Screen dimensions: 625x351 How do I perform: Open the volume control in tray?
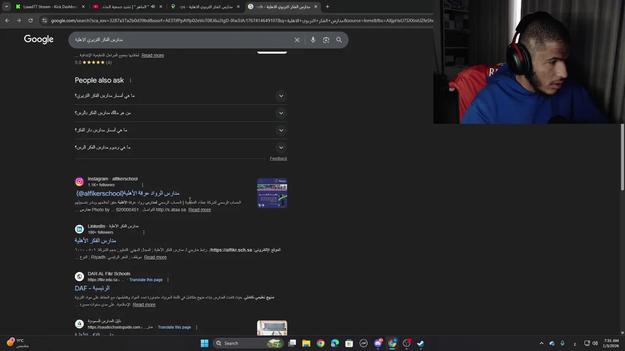(595, 343)
